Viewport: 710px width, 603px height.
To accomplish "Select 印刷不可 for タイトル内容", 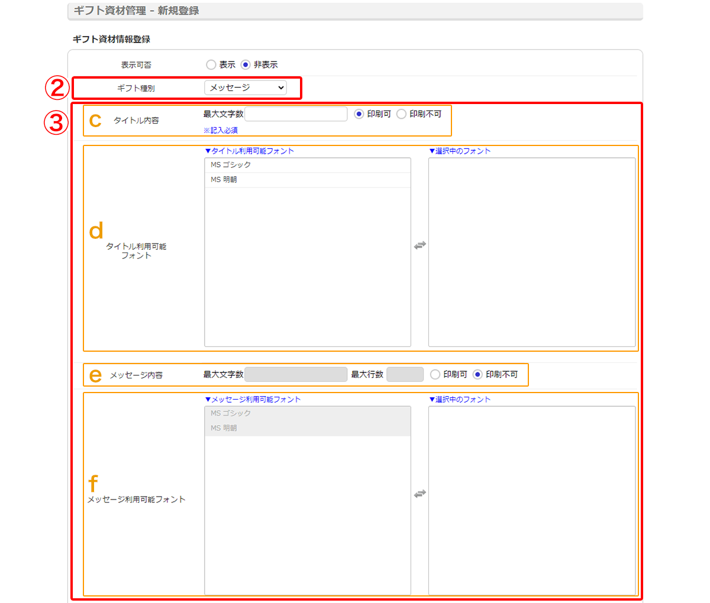I will pyautogui.click(x=401, y=114).
